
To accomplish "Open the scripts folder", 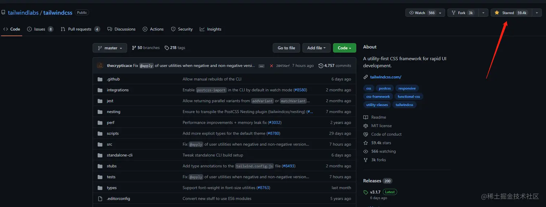I will [x=113, y=133].
